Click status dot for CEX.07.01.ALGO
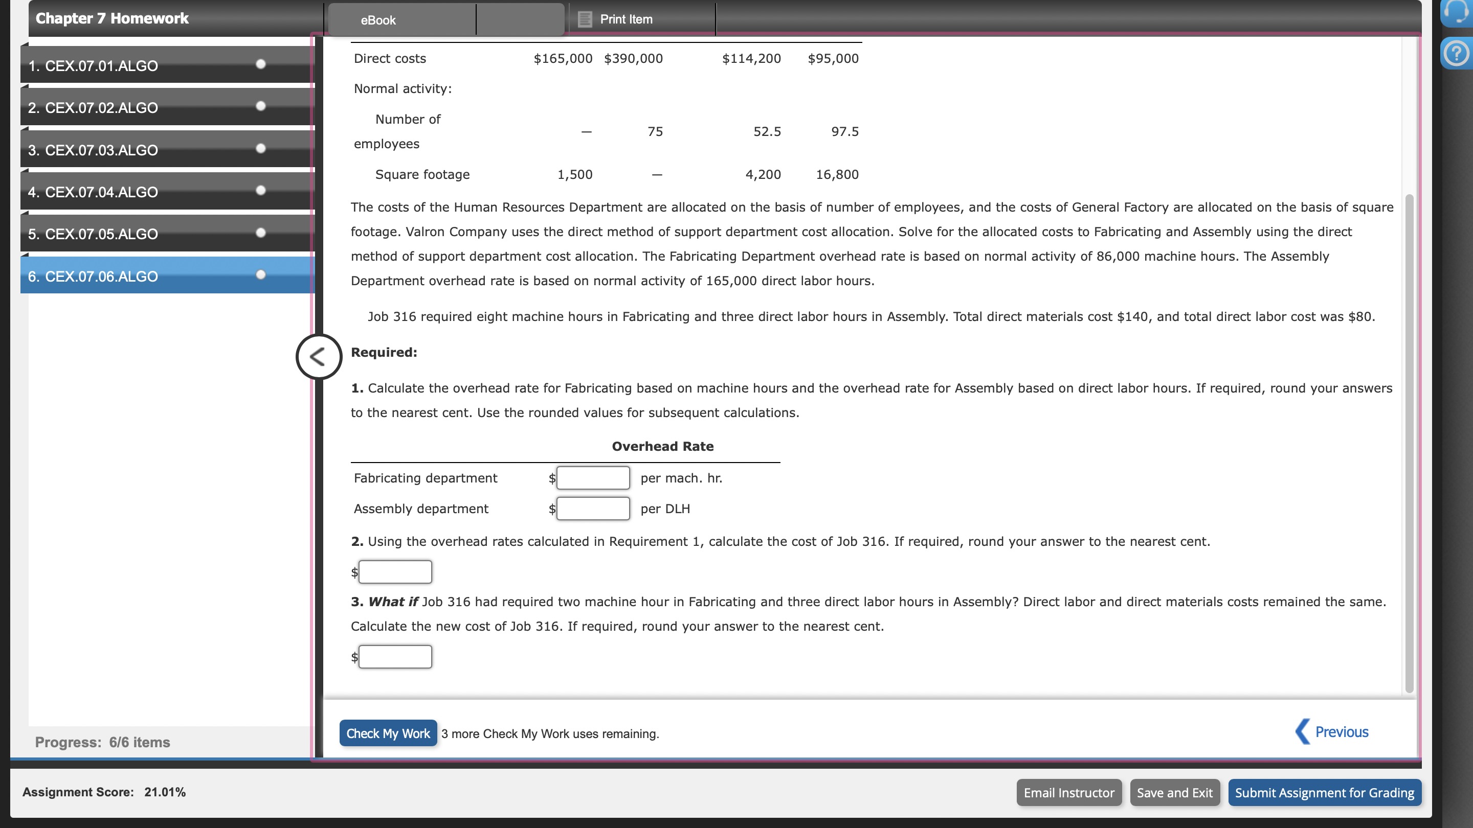 click(261, 64)
